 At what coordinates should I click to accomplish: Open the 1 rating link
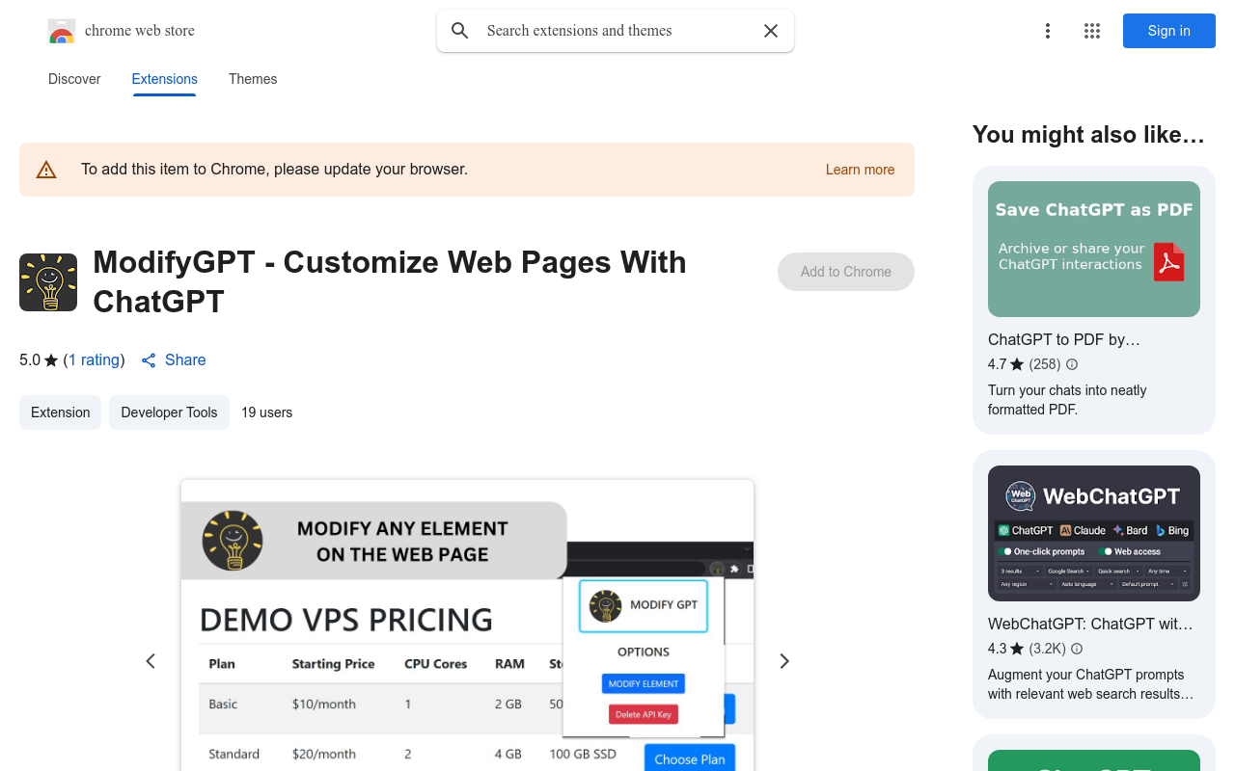click(x=95, y=360)
